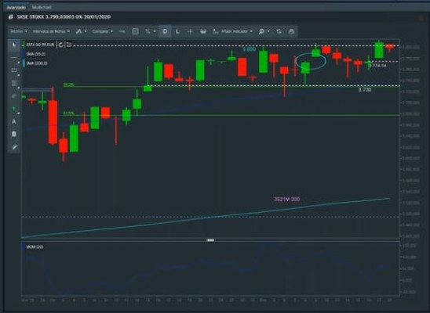Open the zoom magnifier dropdown
The image size is (430, 313).
tap(264, 31)
